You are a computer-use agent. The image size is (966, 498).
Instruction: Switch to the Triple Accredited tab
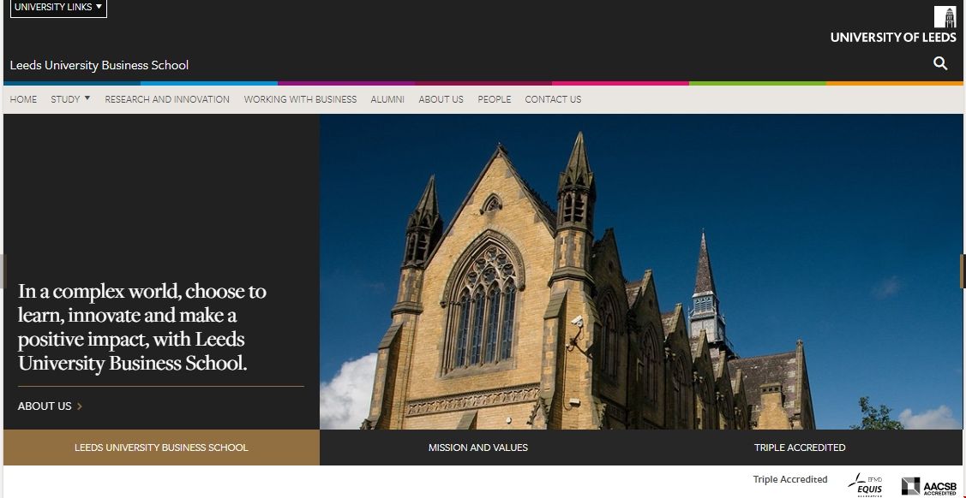coord(799,448)
